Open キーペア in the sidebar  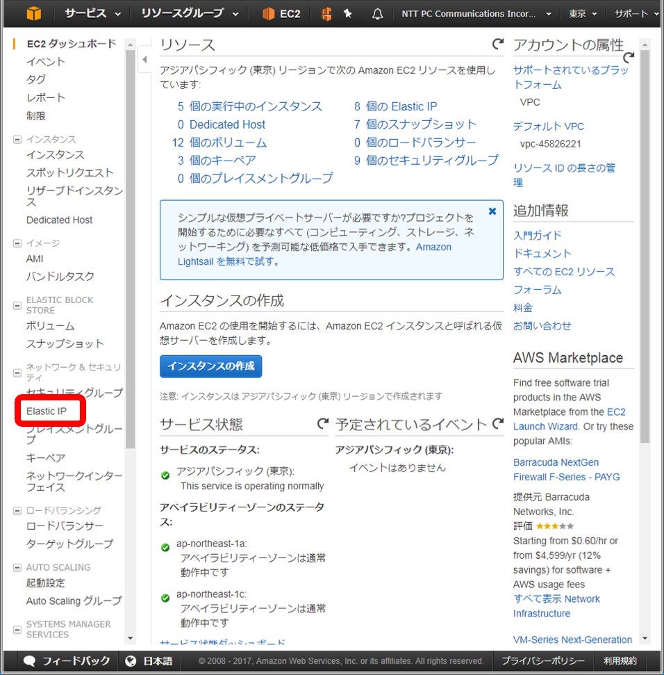click(x=46, y=457)
